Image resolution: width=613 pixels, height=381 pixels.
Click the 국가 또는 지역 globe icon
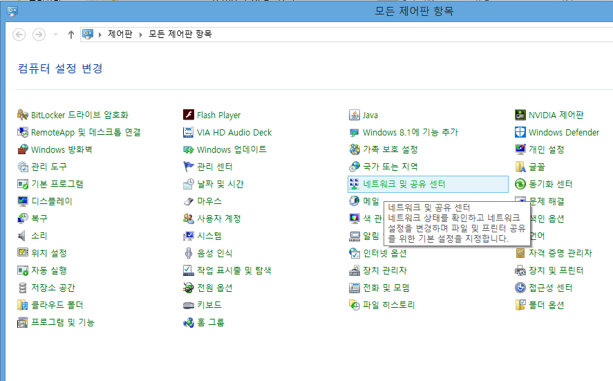click(355, 167)
